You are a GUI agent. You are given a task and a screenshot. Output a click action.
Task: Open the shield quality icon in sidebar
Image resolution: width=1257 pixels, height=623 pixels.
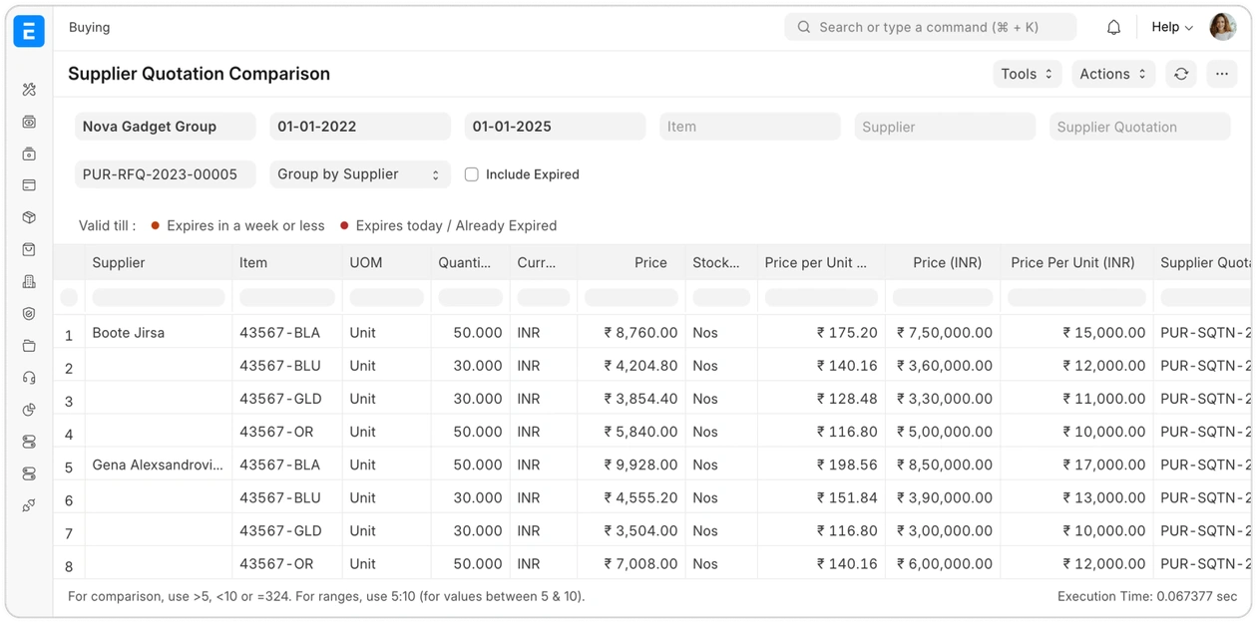pyautogui.click(x=29, y=314)
